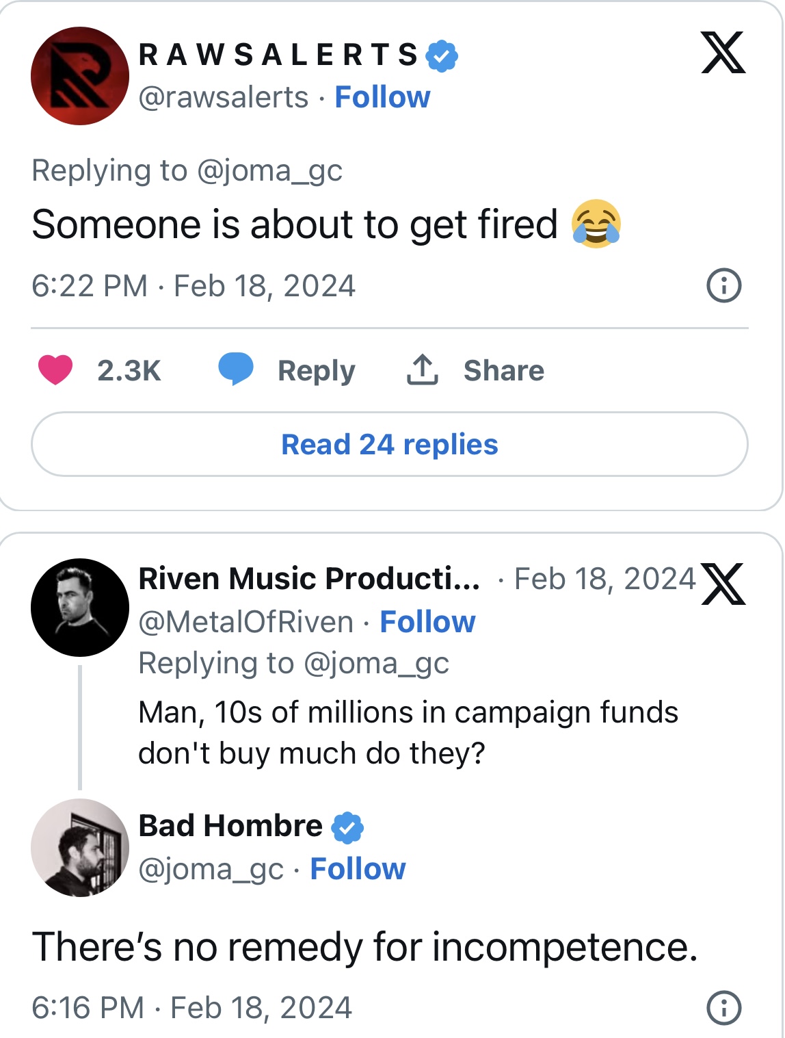Click the Reply text label
The width and height of the screenshot is (785, 1038).
click(316, 370)
